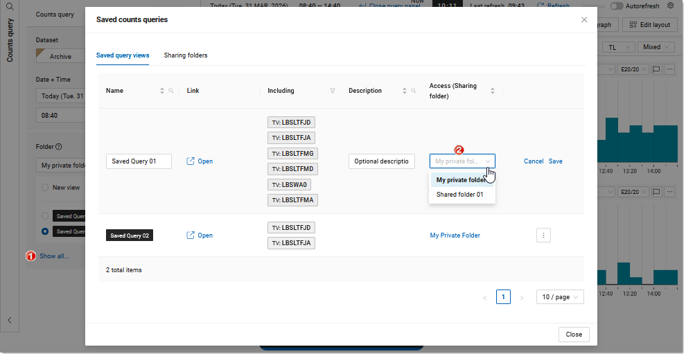The image size is (686, 356).
Task: Filter the Including column
Action: point(333,91)
